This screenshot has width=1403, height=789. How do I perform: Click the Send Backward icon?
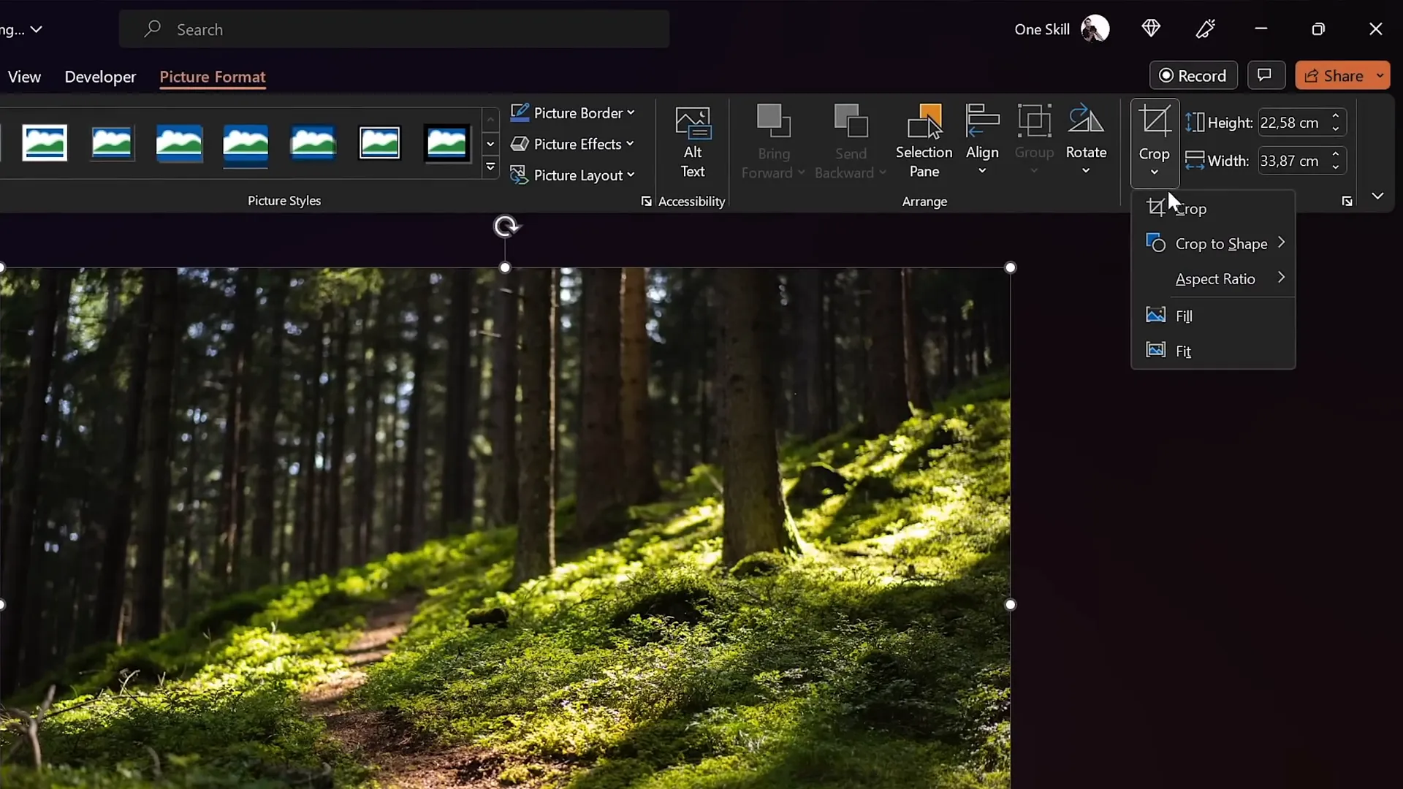coord(851,121)
